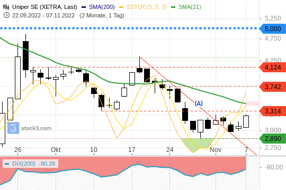The width and height of the screenshot is (286, 190).
Task: Click the Nov month label on x-axis
Action: click(216, 150)
